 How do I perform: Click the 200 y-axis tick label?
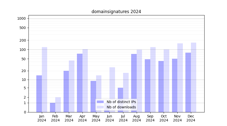coord(22,40)
